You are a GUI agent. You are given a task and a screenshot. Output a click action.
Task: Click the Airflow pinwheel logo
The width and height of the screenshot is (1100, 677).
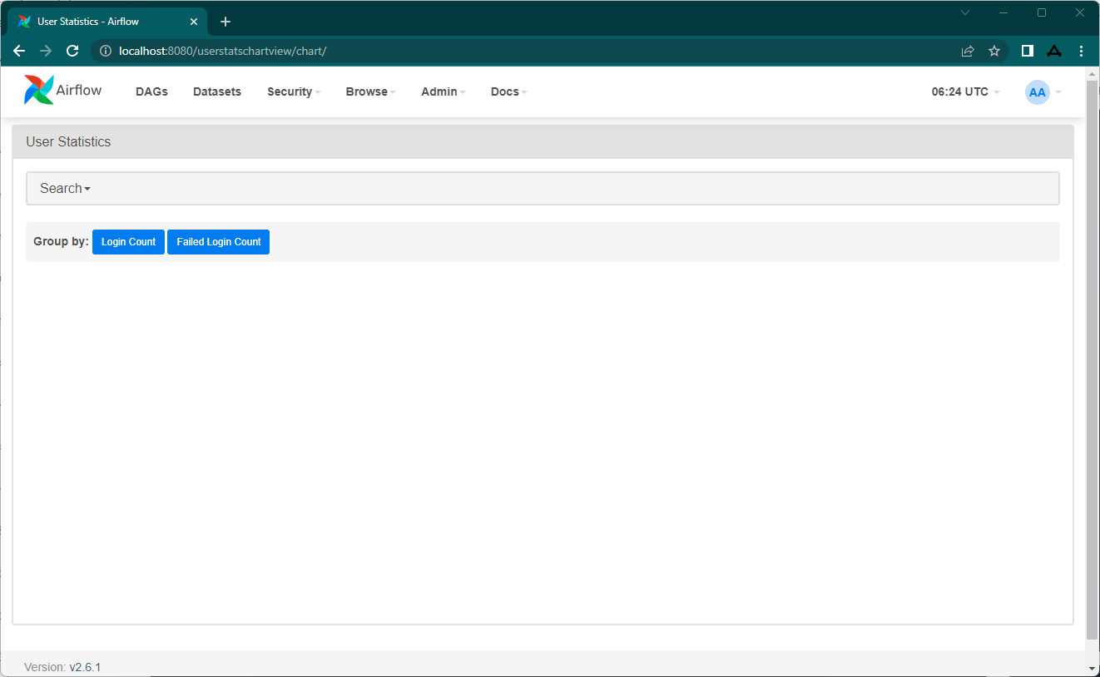[x=38, y=90]
